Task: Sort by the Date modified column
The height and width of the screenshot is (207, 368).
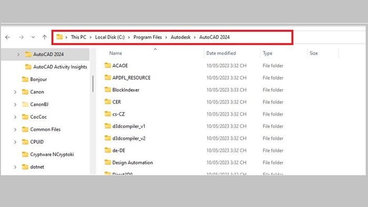Action: (221, 53)
